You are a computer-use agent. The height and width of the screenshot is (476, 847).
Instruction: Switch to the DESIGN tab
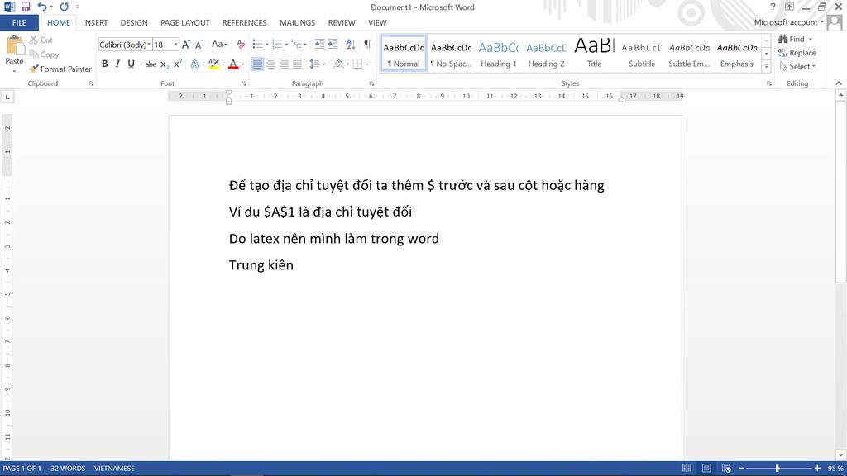pos(134,22)
